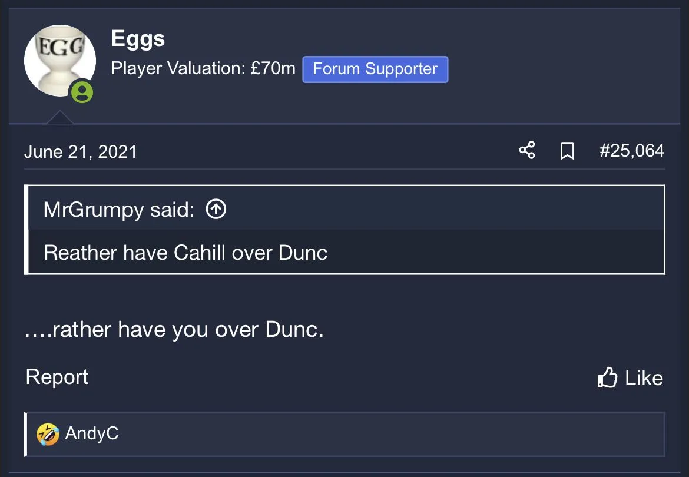Image resolution: width=689 pixels, height=477 pixels.
Task: Open the Eggs username profile link
Action: pyautogui.click(x=138, y=39)
